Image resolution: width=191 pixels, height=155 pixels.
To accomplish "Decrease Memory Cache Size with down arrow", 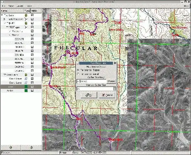I will click(115, 89).
